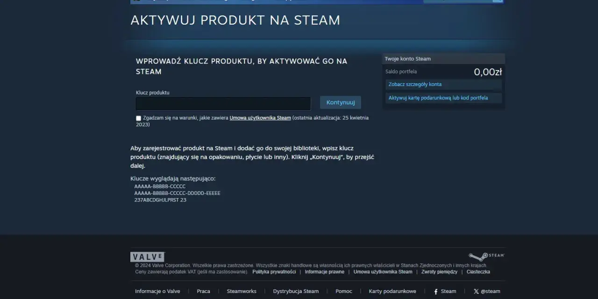Accept the Steam subscriber agreement checkbox

[138, 118]
